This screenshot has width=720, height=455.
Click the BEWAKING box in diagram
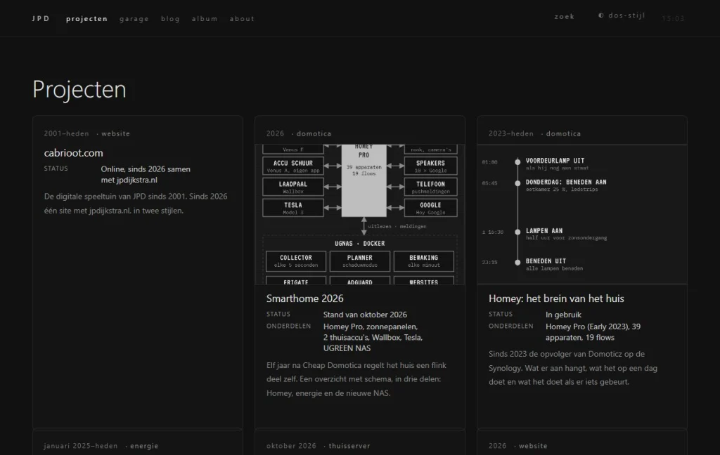[x=424, y=261]
